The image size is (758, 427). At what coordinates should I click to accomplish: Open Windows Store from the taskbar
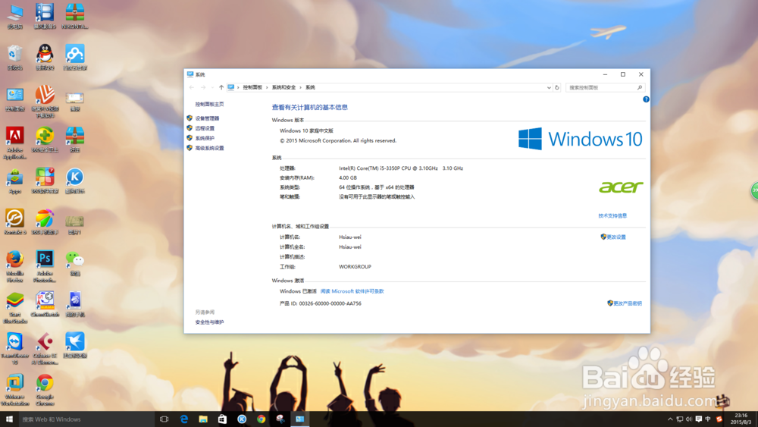coord(222,419)
